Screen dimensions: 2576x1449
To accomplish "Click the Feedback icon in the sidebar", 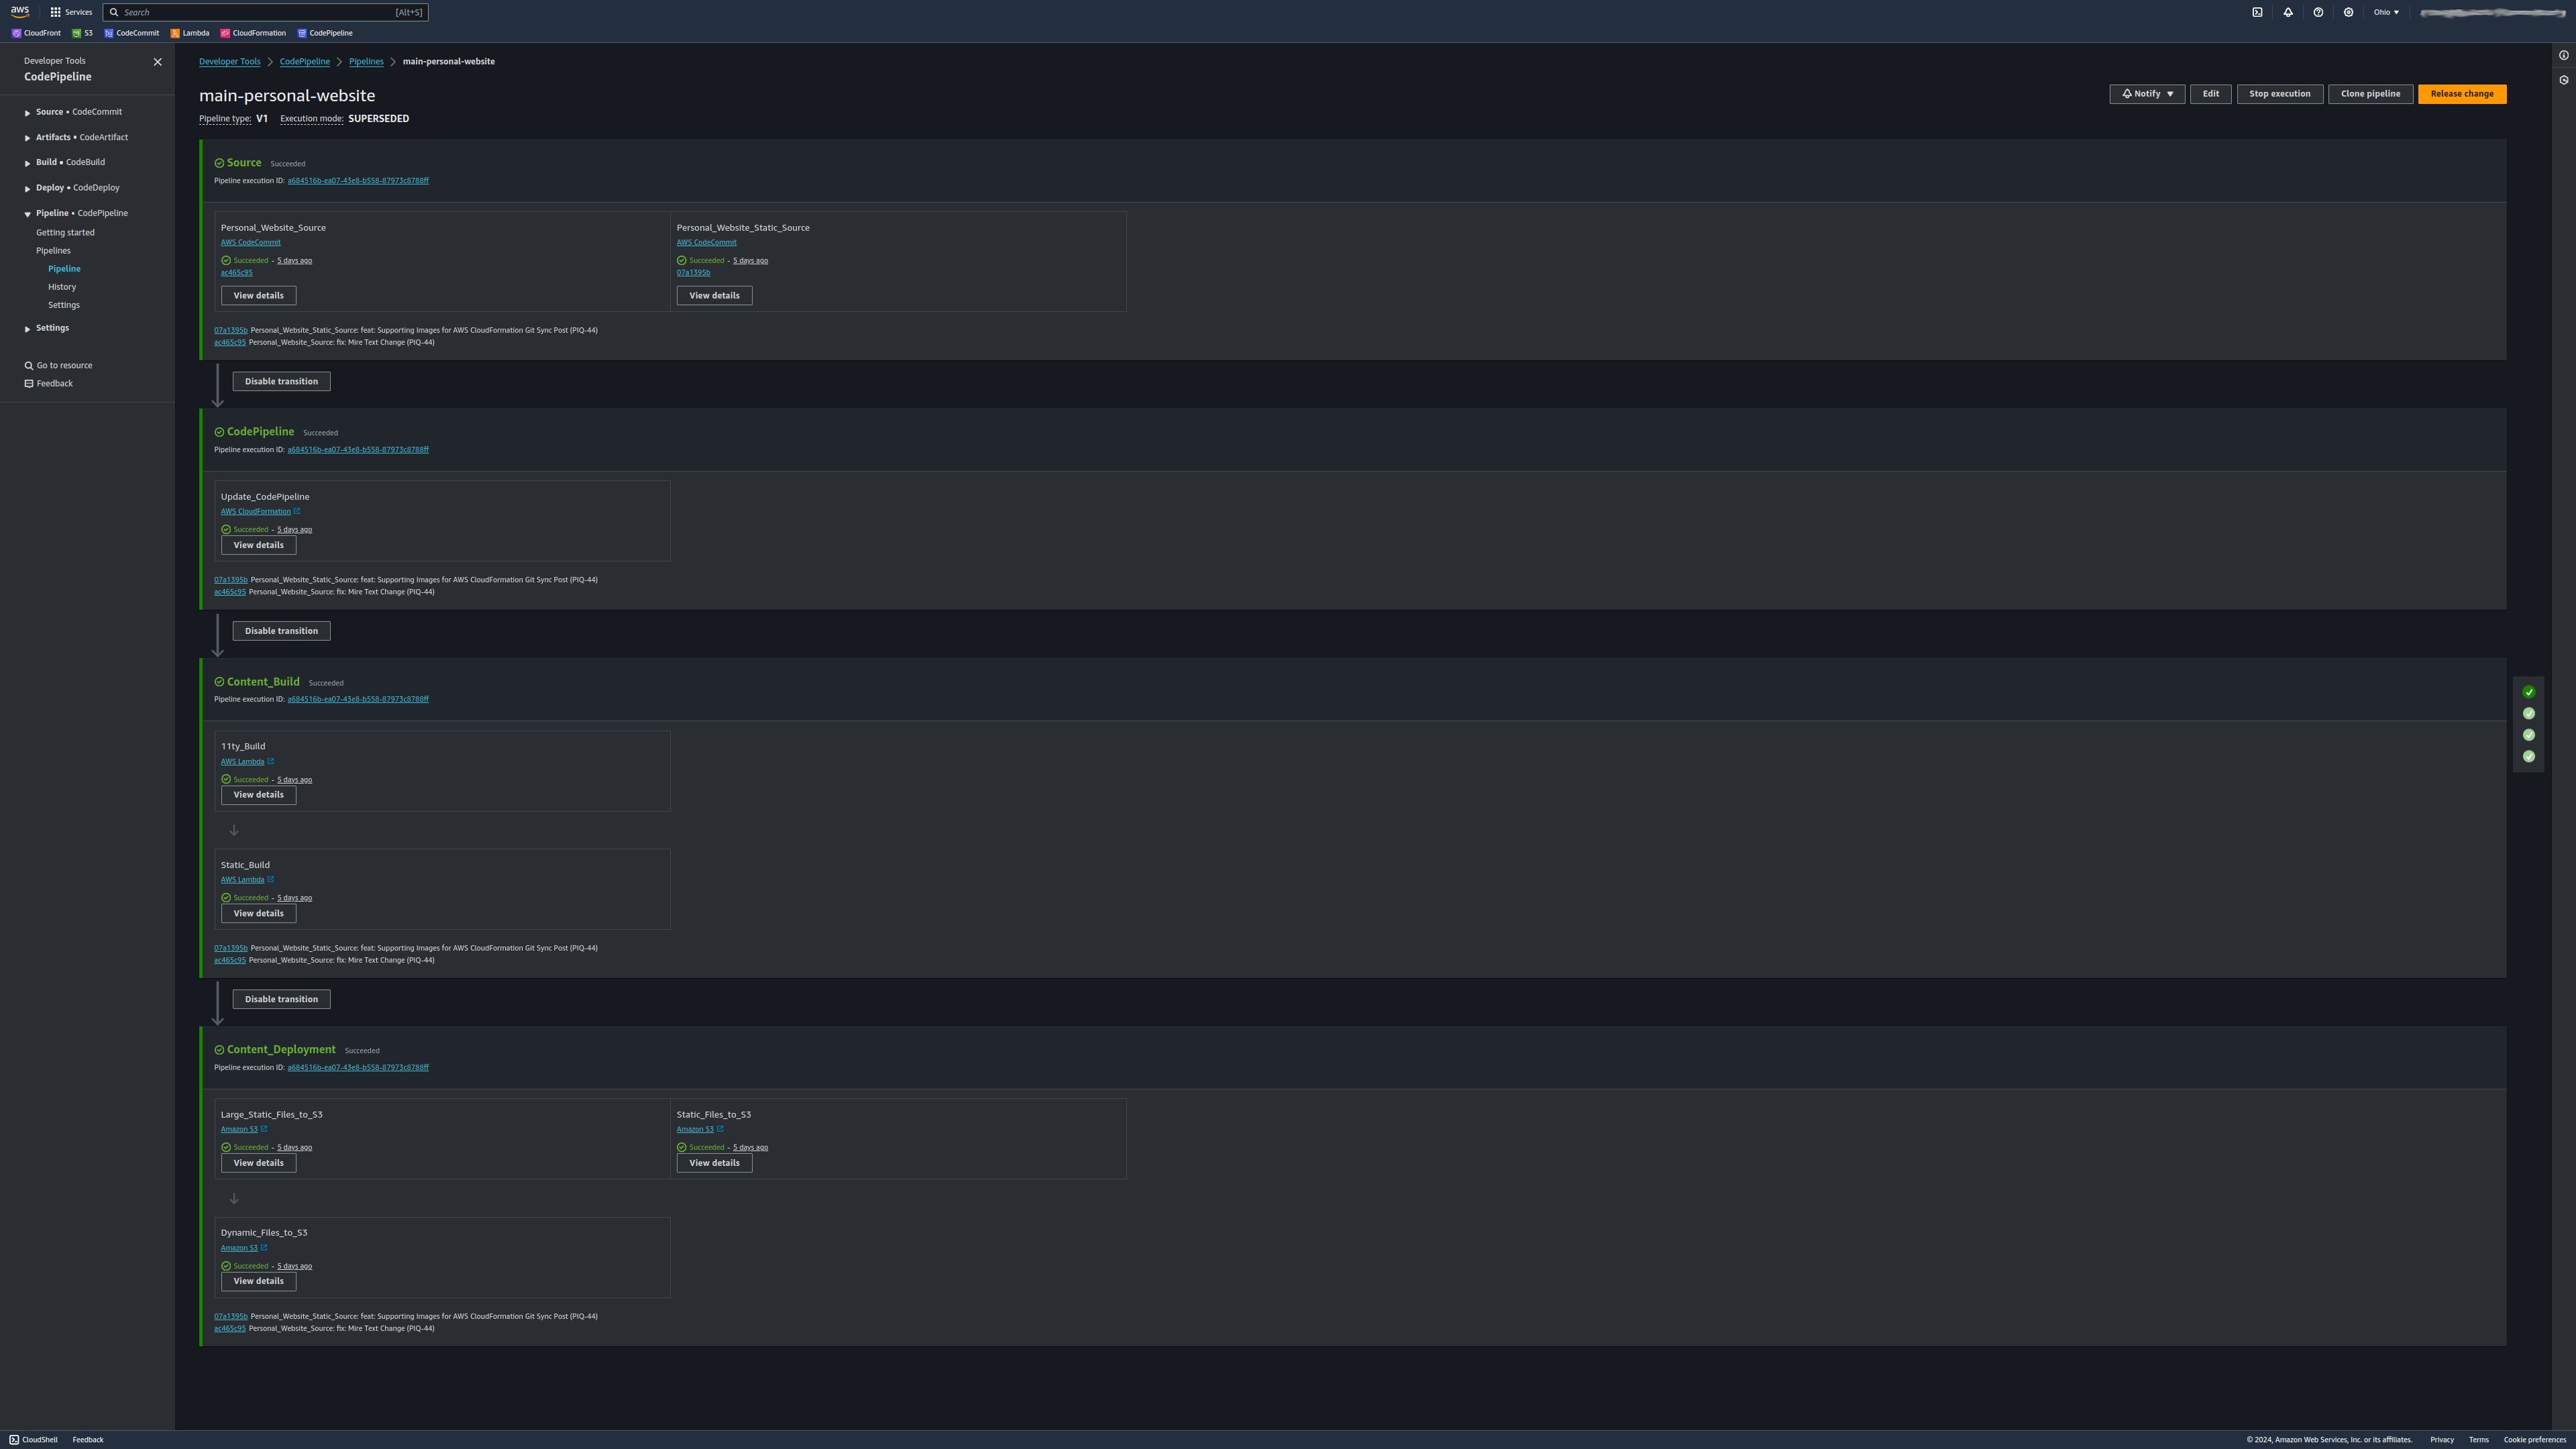I will [x=29, y=384].
